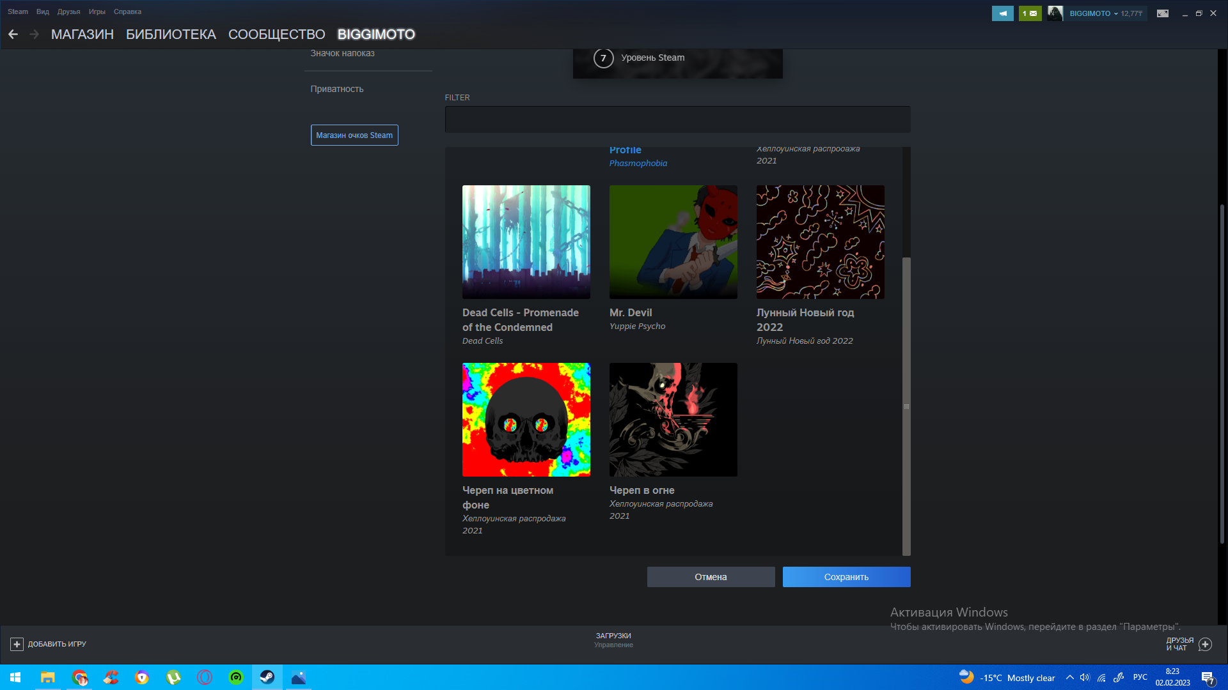Open Windows Start menu

coord(15,677)
